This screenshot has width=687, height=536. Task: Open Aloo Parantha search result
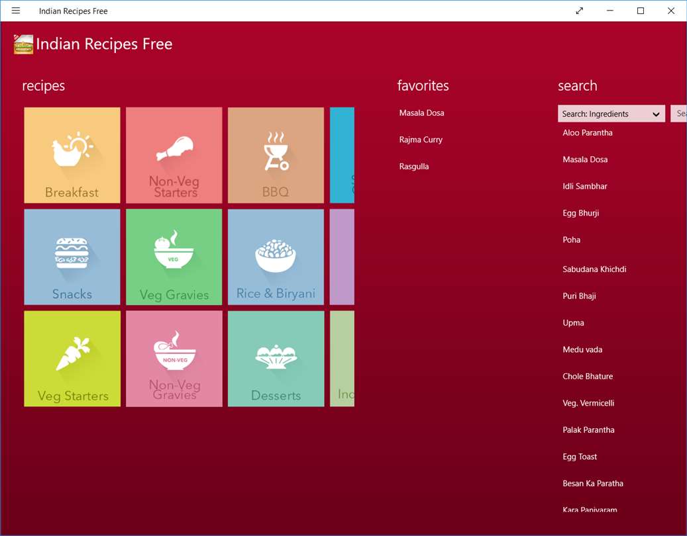(x=588, y=132)
